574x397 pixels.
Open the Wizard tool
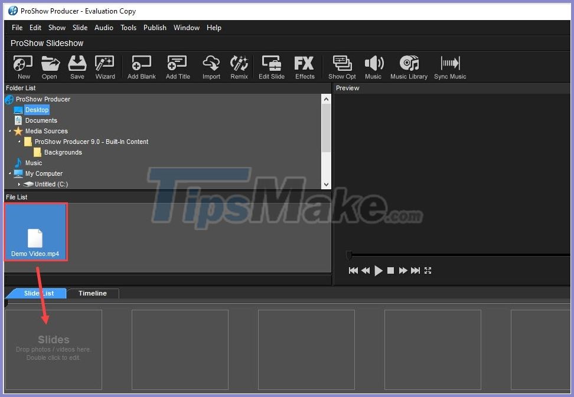pyautogui.click(x=105, y=66)
